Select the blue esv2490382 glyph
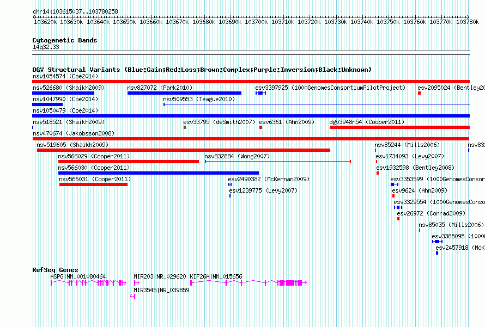This screenshot has height=327, width=485. coord(230,184)
